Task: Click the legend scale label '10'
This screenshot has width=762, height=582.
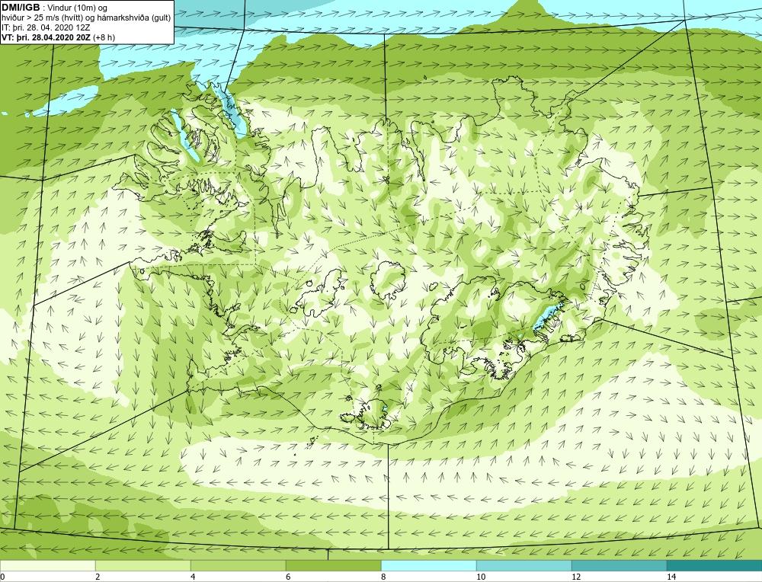Action: point(481,577)
